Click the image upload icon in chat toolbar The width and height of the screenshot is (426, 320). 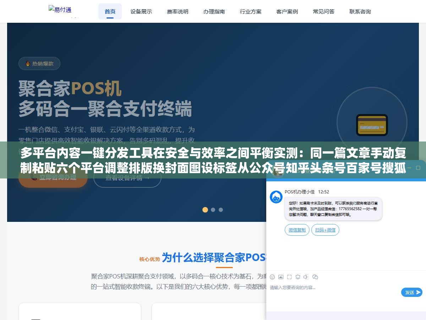click(x=281, y=277)
